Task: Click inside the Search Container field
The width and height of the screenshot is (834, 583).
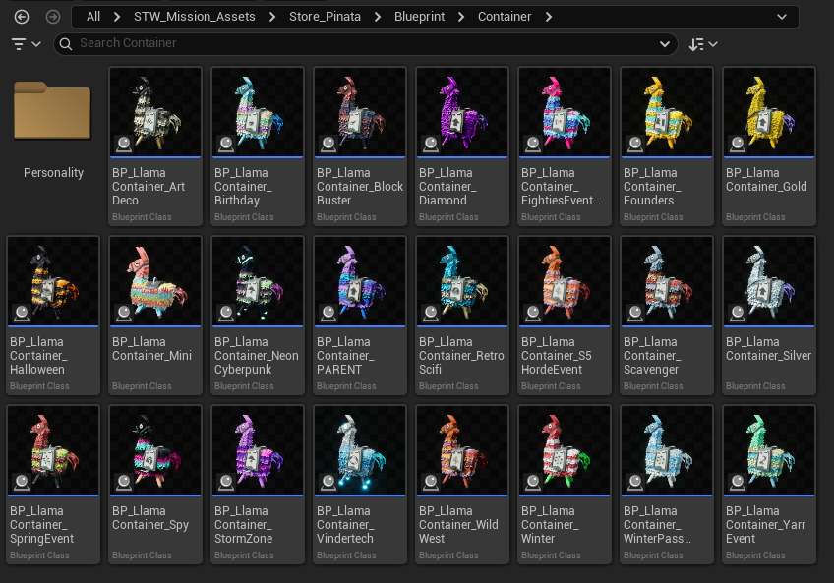Action: 197,43
